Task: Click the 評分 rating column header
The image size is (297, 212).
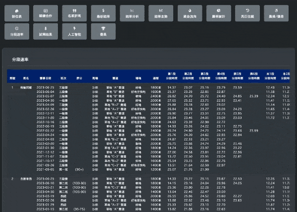Action: [79, 78]
